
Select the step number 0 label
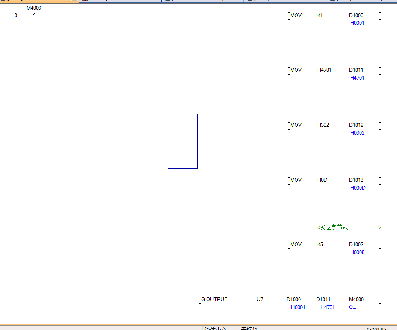(16, 16)
